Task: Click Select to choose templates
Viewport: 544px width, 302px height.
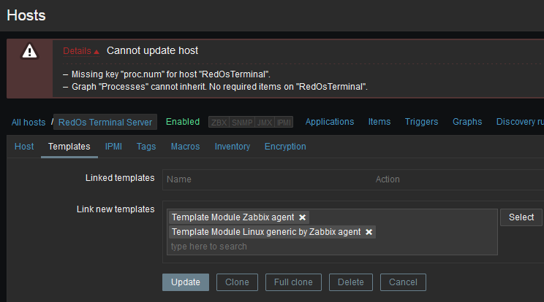Action: click(x=521, y=217)
